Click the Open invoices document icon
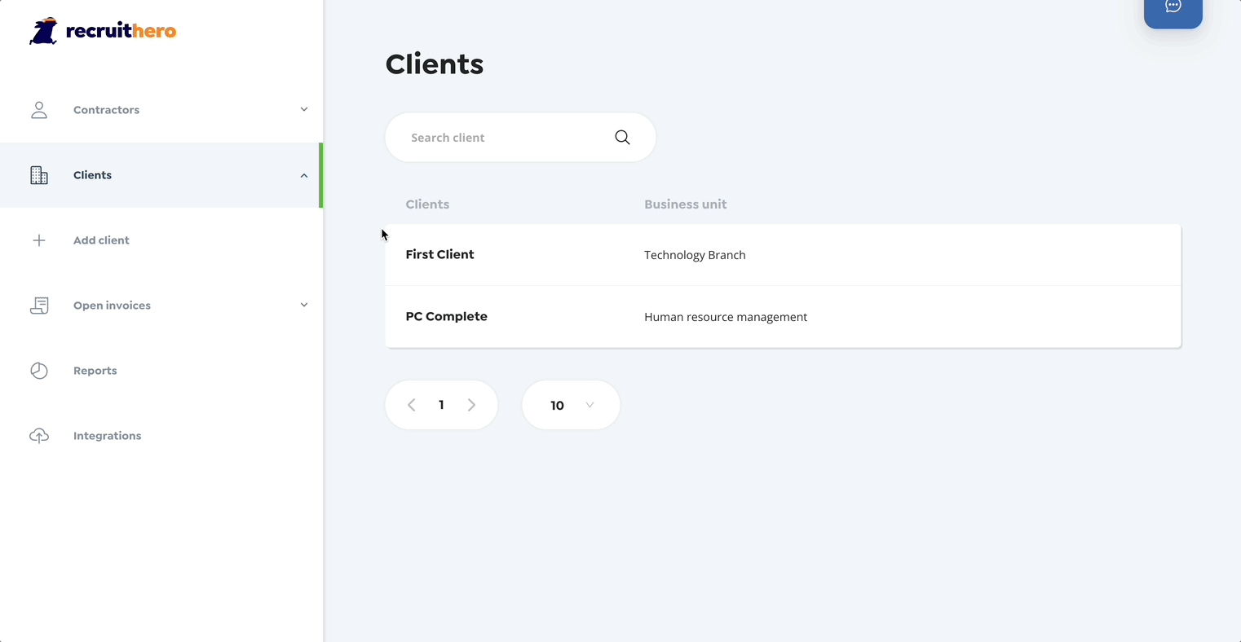Viewport: 1241px width, 642px height. point(39,306)
